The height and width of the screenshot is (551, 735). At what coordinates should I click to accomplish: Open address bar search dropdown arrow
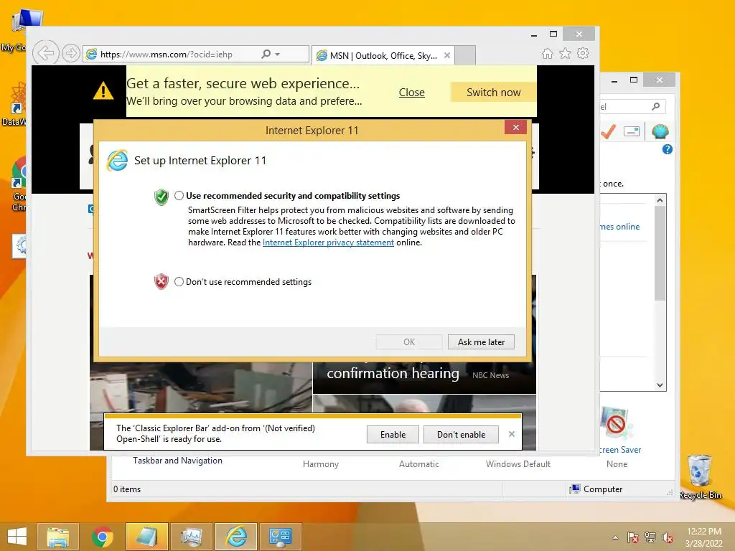[278, 55]
